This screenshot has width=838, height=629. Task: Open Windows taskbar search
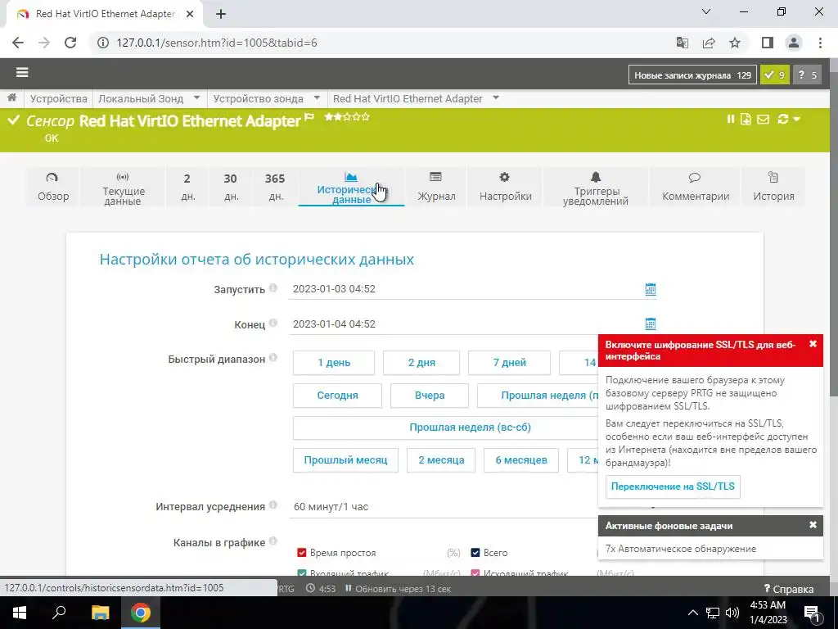pyautogui.click(x=59, y=613)
